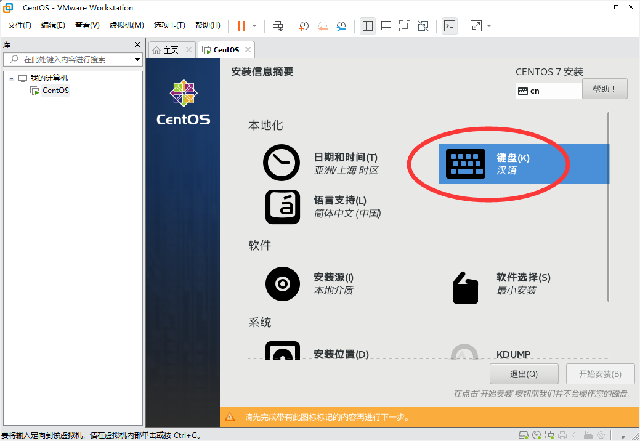The height and width of the screenshot is (441, 640).
Task: Switch to the 主页 tab
Action: (x=171, y=50)
